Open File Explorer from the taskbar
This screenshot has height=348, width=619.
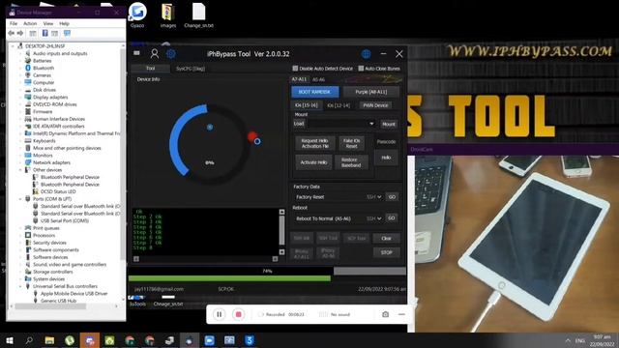point(49,340)
